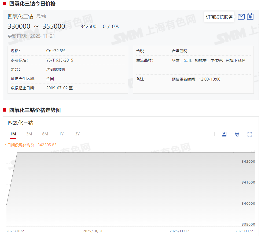Viewport: 261px width, 236px height.
Task: Switch to the 1Y chart view
Action: 61,134
